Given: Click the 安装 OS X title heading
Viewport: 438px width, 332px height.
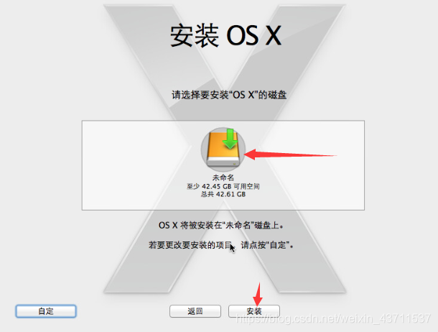Looking at the screenshot, I should pos(225,35).
